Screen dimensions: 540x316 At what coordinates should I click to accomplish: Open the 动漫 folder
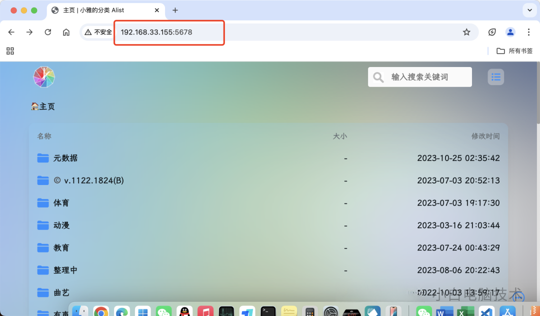(x=61, y=225)
